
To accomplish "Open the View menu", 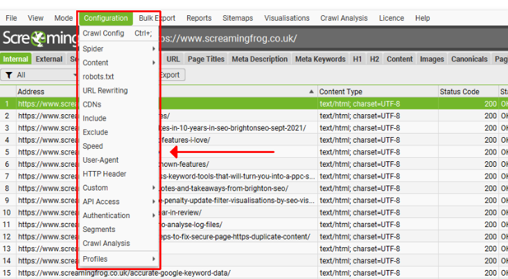I will (x=35, y=18).
